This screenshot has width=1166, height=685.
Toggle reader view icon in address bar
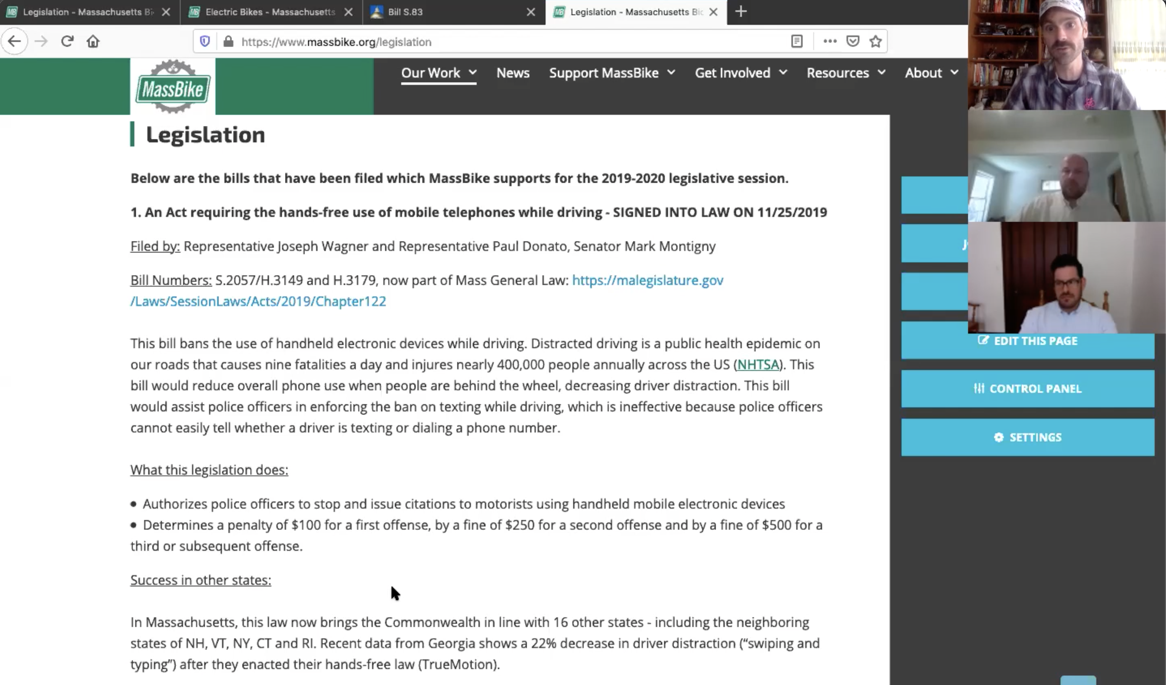[x=796, y=42]
